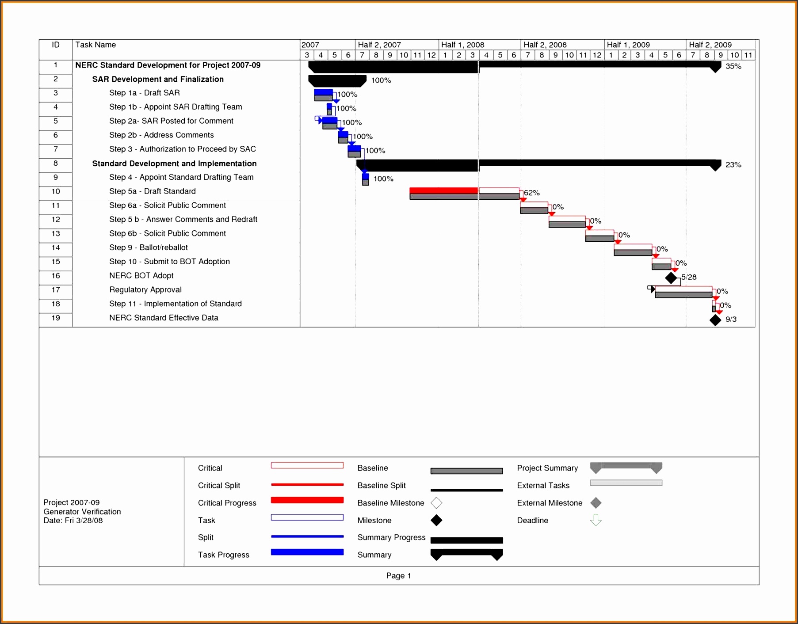Image resolution: width=798 pixels, height=624 pixels.
Task: Click the Baseline Milestone diamond in the legend
Action: click(x=437, y=503)
